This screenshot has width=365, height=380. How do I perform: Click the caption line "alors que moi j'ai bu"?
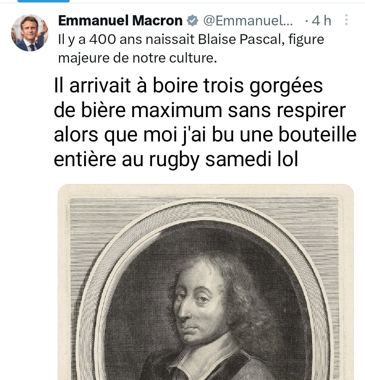(x=144, y=135)
